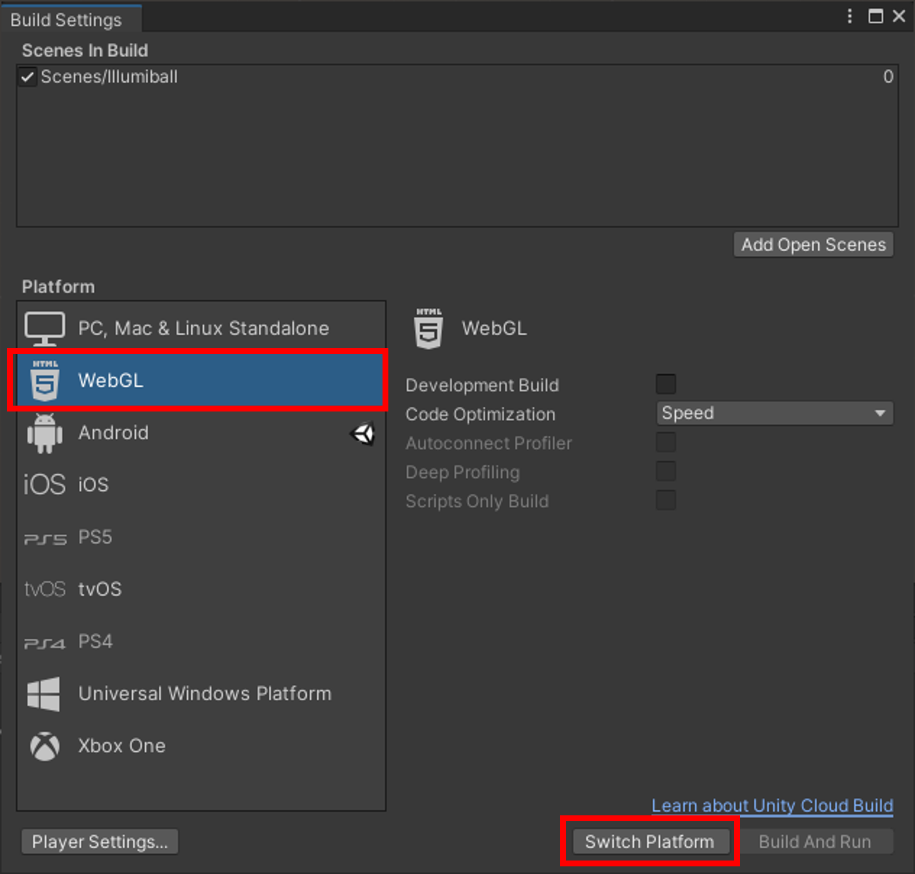
Task: Toggle the Autoconnect Profiler checkbox
Action: coord(666,443)
